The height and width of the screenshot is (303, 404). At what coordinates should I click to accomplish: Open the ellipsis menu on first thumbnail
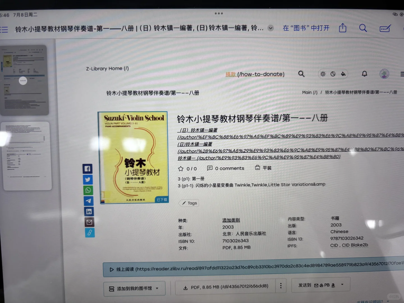[x=23, y=81]
